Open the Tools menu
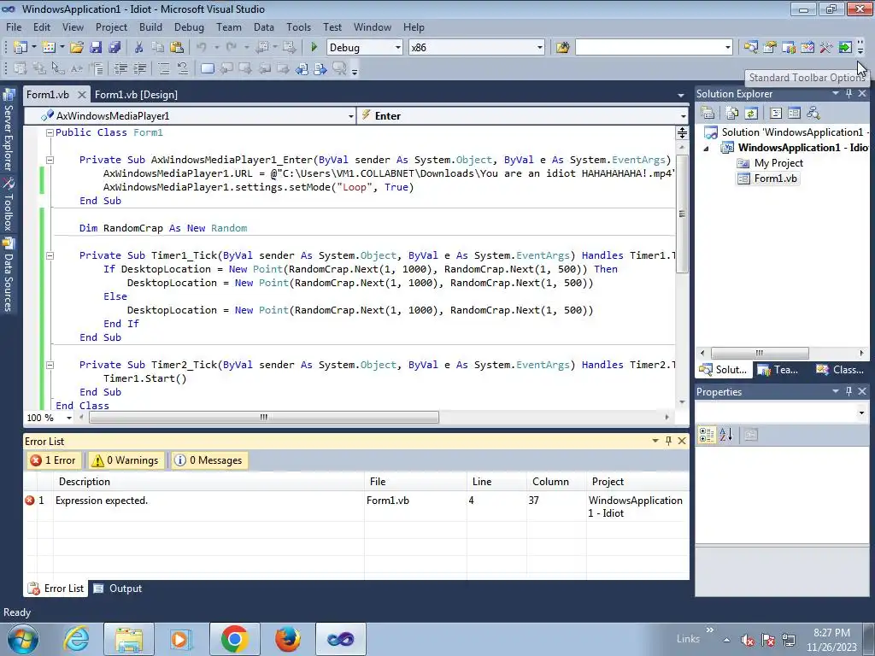875x656 pixels. (x=298, y=26)
